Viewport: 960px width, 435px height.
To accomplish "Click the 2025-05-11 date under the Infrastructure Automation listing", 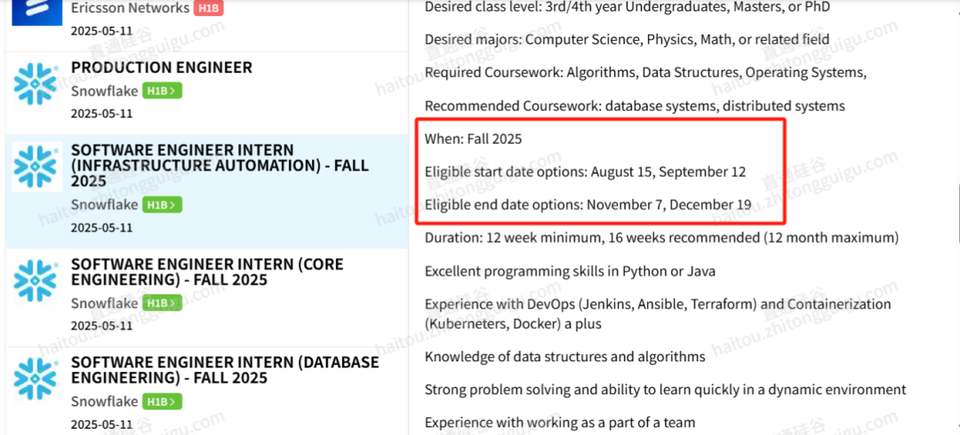I will coord(101,227).
